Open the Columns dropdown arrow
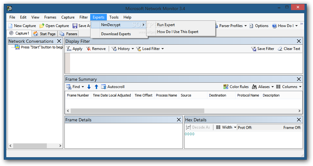313x166 pixels. 300,87
